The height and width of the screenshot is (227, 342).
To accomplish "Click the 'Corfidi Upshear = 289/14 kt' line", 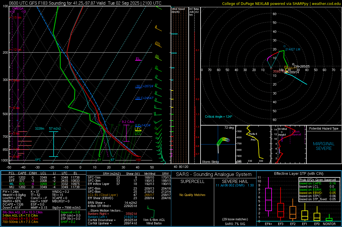I will pos(112,223).
